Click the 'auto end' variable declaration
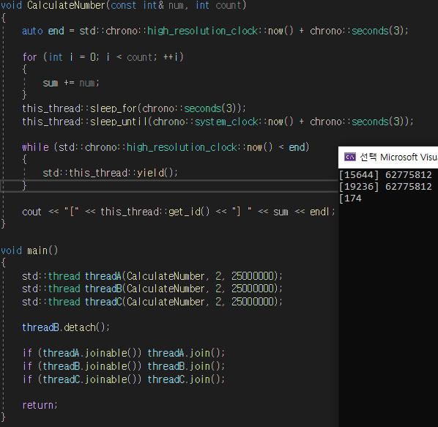Viewport: 438px width, 427px height. (x=43, y=31)
